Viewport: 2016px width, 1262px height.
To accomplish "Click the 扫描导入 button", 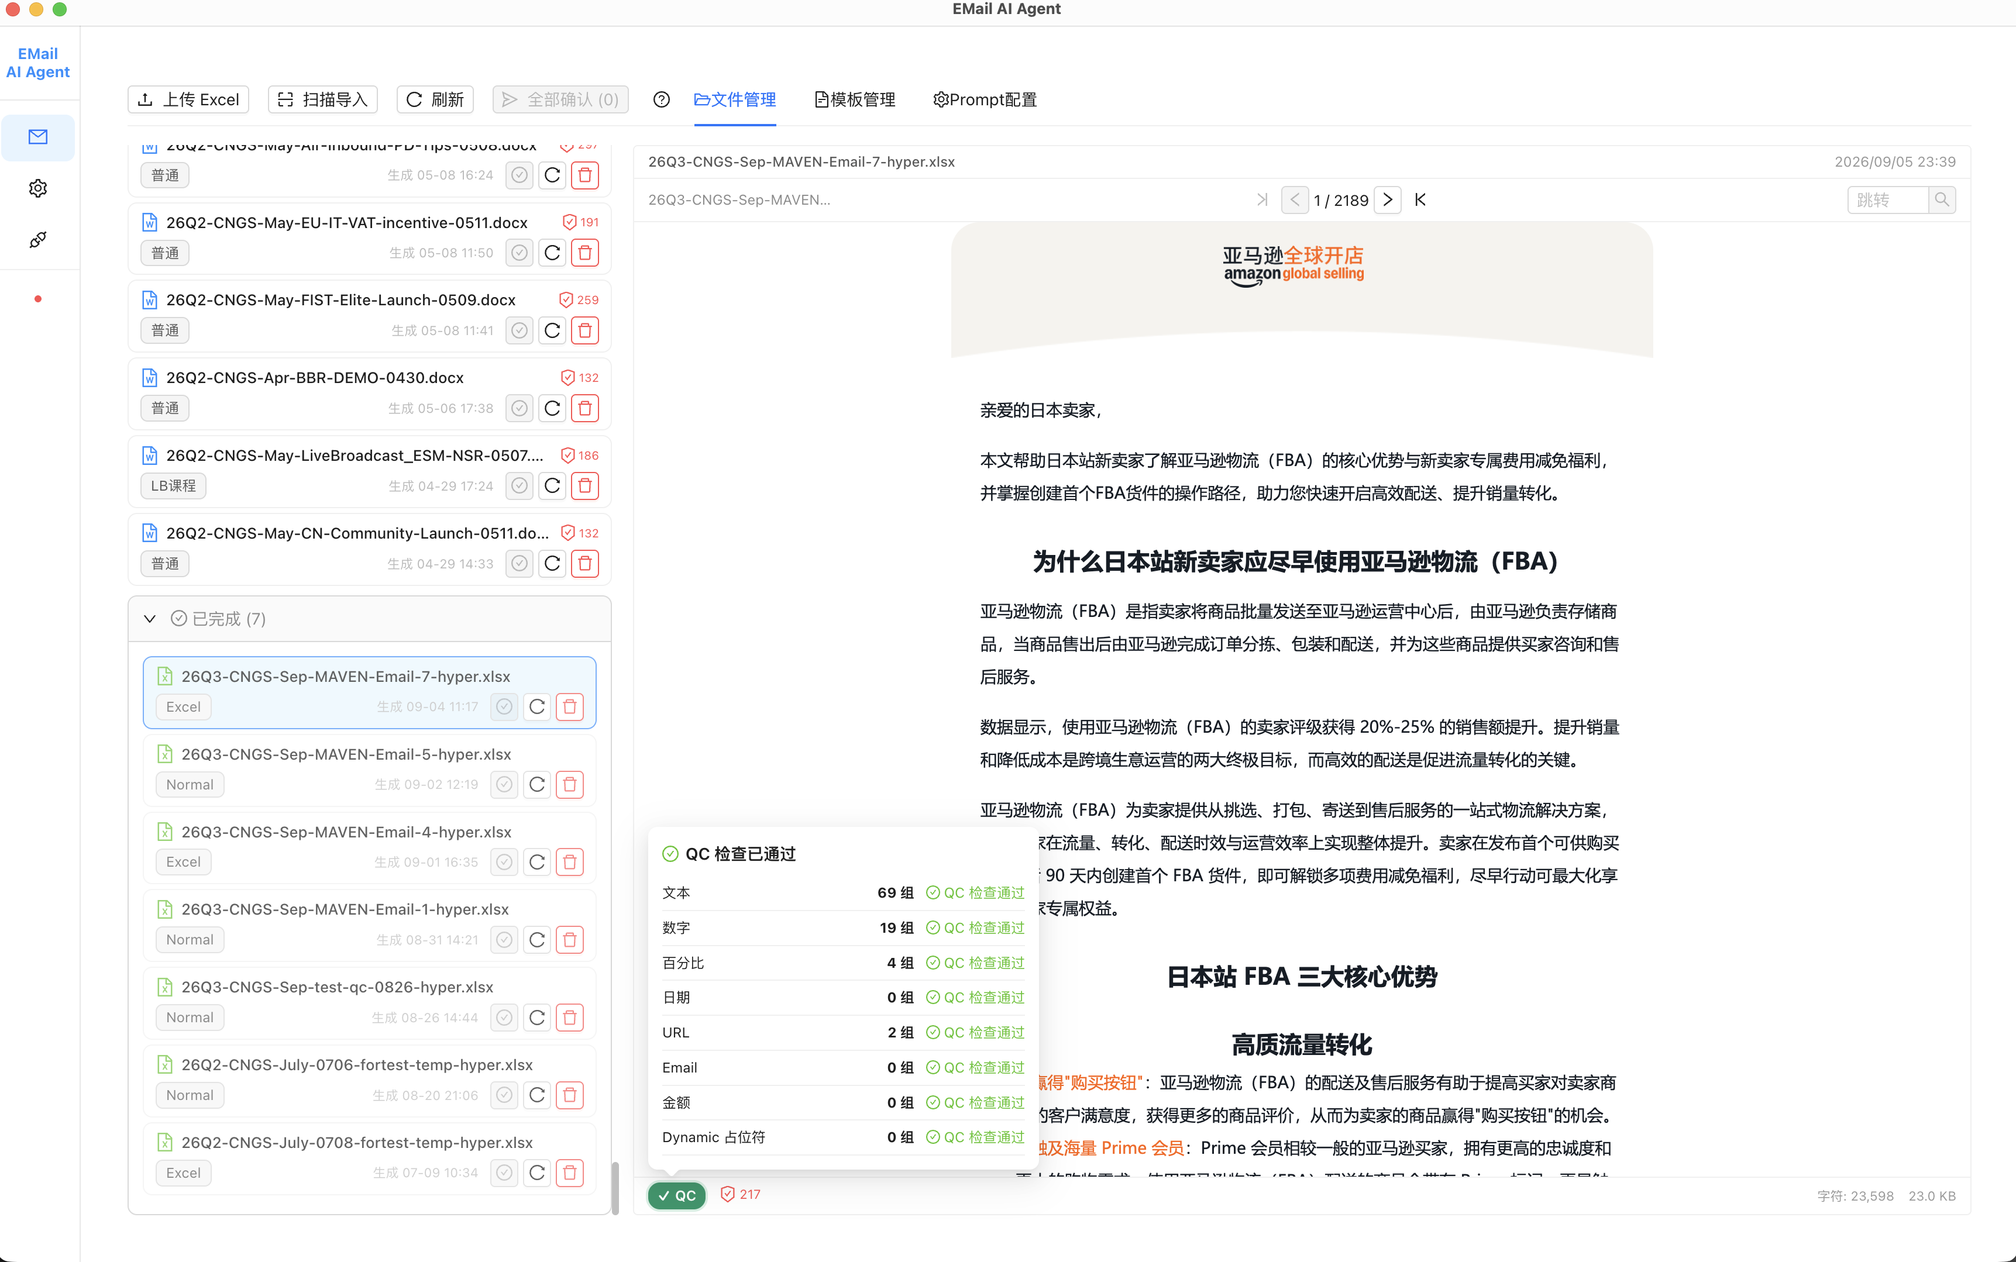I will pyautogui.click(x=323, y=100).
